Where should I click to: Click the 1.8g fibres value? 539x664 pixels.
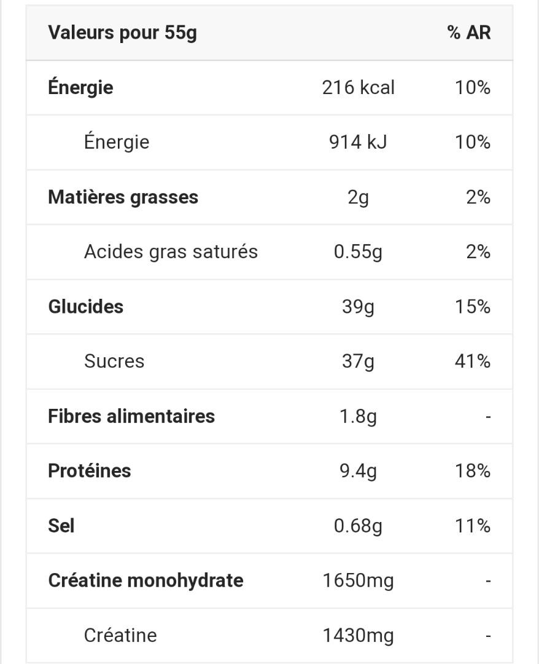358,417
